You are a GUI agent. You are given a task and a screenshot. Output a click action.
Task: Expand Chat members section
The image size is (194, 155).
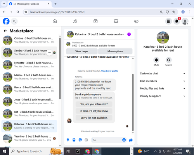click(163, 81)
